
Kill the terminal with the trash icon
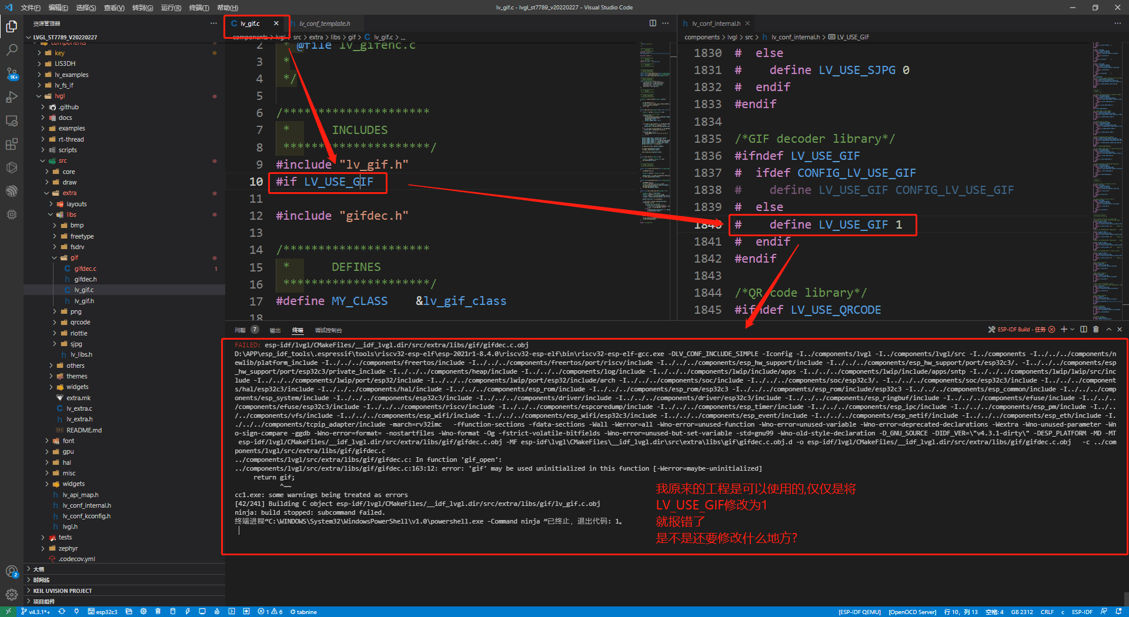1096,330
